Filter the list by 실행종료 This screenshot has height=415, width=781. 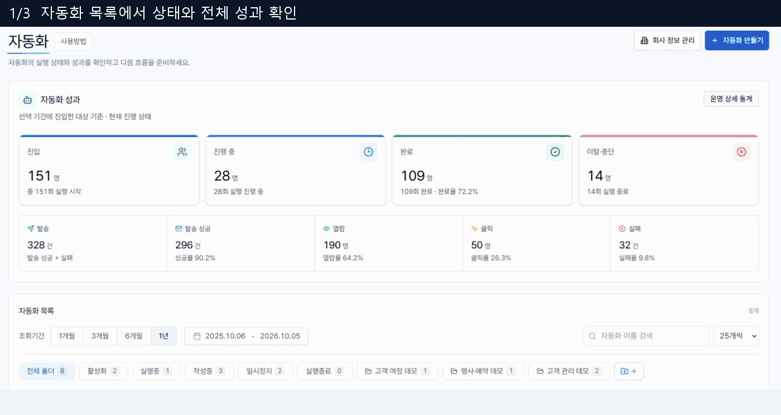coord(325,371)
